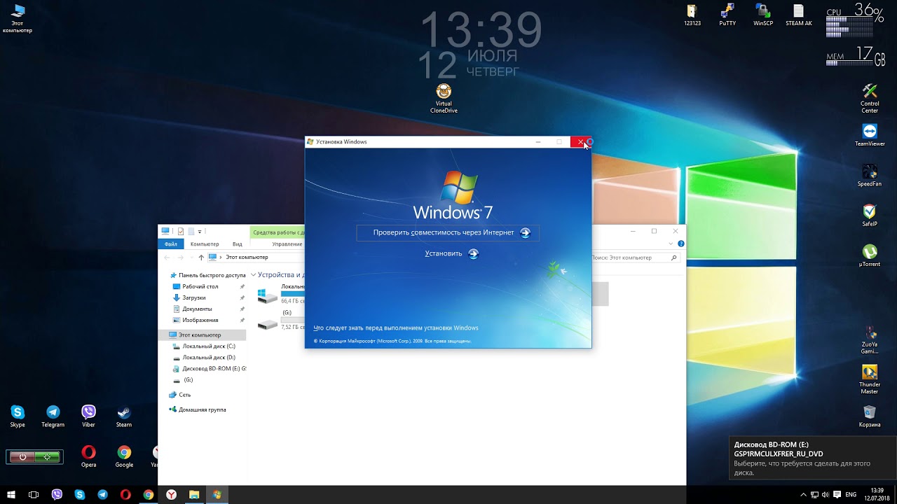Open Control Center desktop icon
The height and width of the screenshot is (504, 897).
click(870, 99)
